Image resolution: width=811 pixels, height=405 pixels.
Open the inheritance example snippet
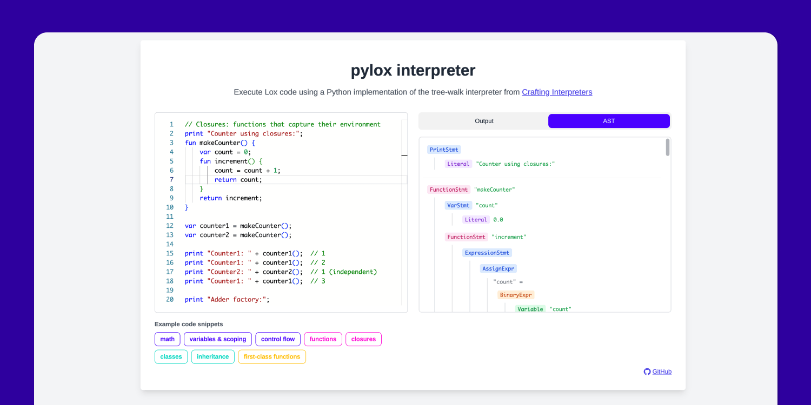point(212,356)
